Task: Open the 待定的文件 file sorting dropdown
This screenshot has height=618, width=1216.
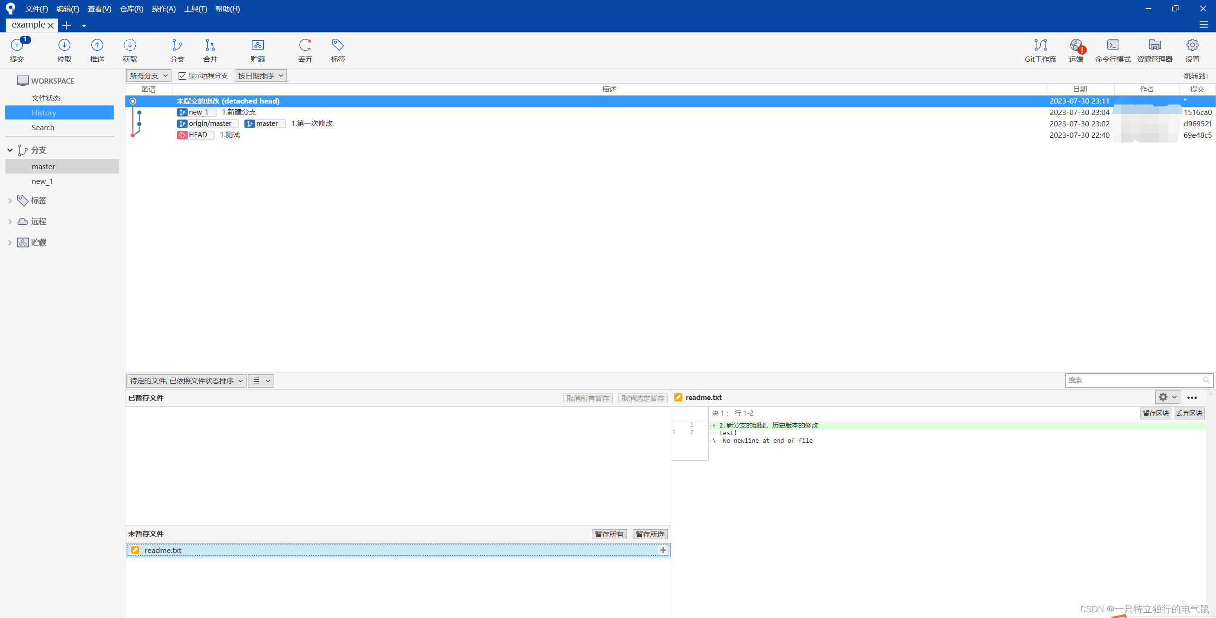Action: [186, 380]
